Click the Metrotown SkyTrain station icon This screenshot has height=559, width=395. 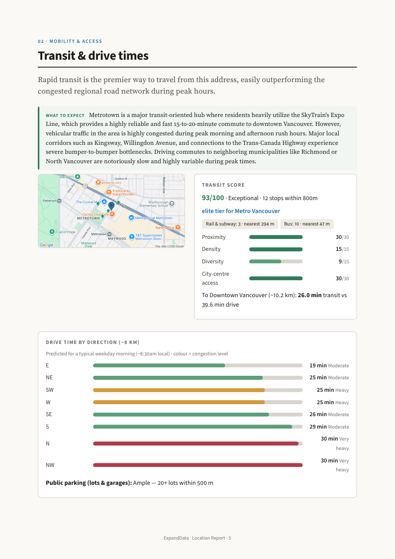click(109, 234)
